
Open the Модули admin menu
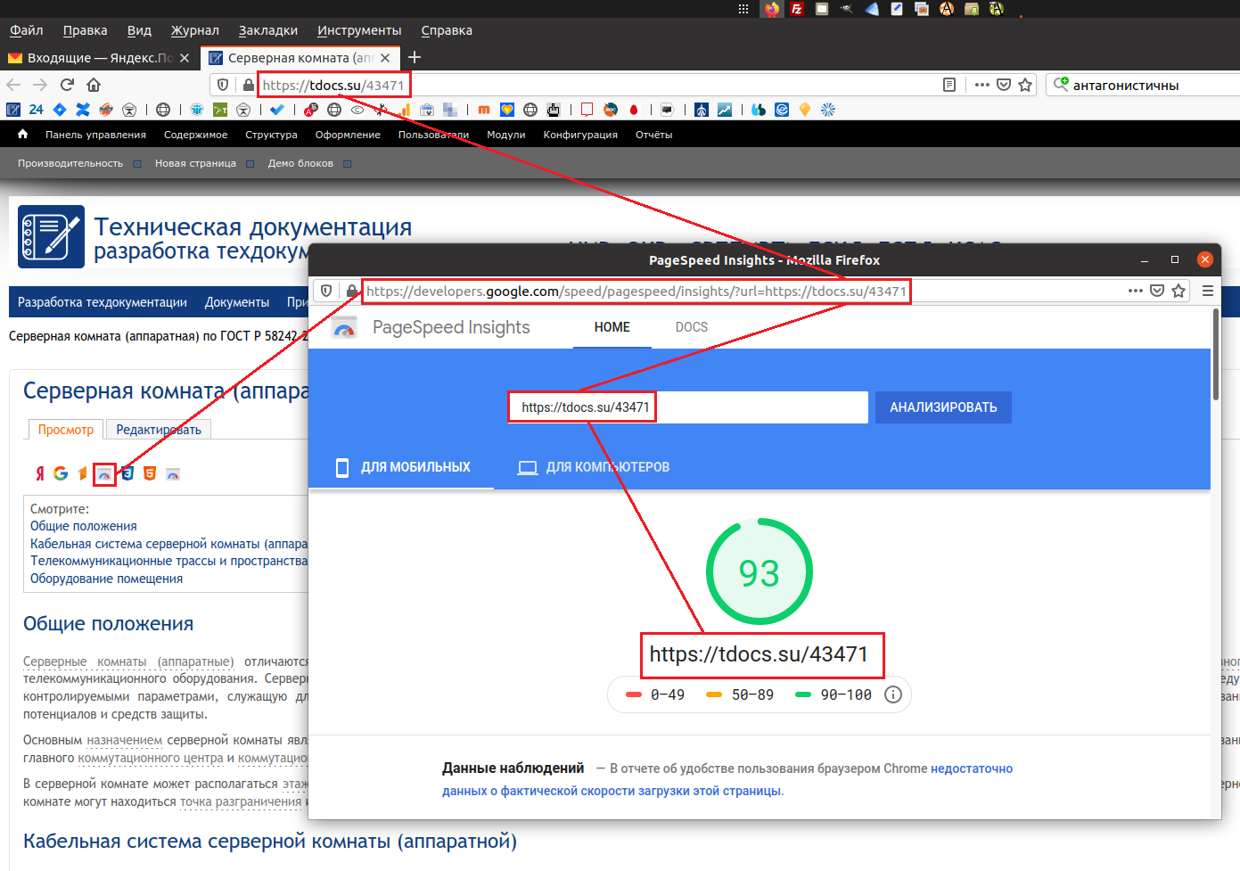pos(506,135)
